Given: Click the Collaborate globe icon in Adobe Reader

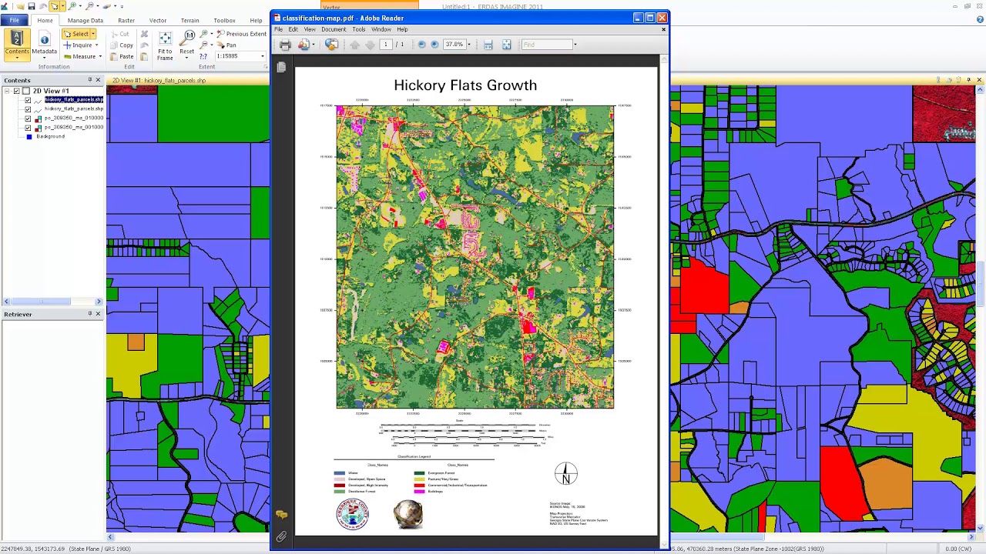Looking at the screenshot, I should tap(331, 45).
